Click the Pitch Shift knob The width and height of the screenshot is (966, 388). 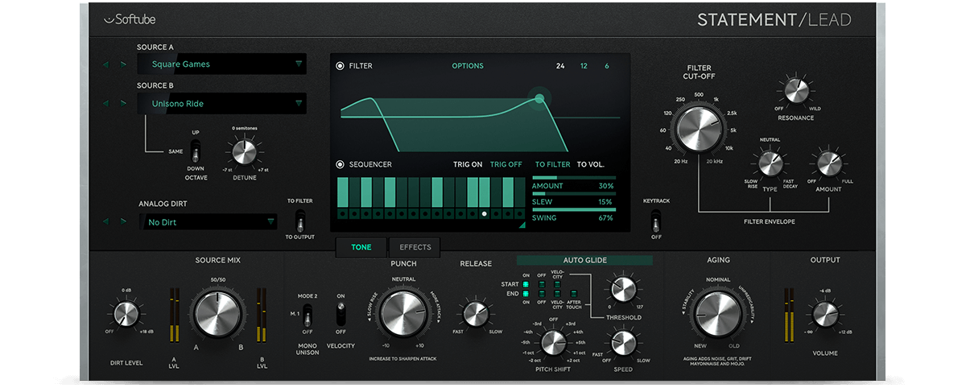(x=553, y=342)
